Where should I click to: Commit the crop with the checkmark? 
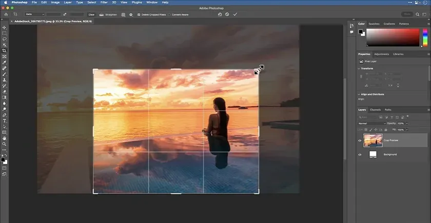[235, 14]
